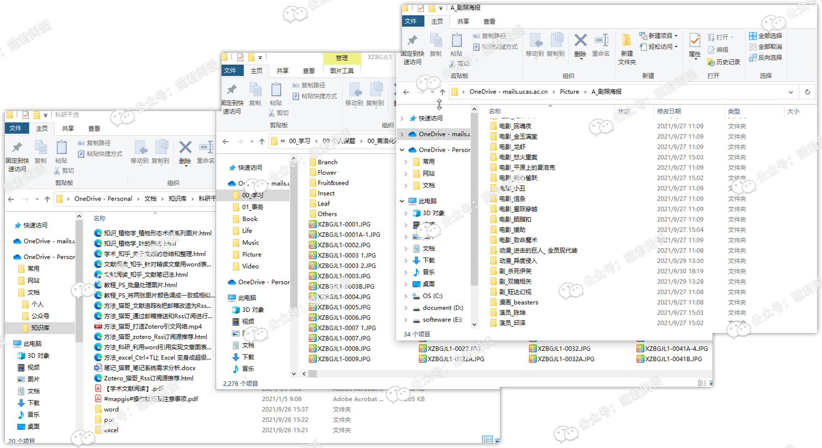Click Paste shortcut (粘贴快捷方式) in XZBGJL1 window
Image resolution: width=822 pixels, height=448 pixels.
click(x=315, y=96)
